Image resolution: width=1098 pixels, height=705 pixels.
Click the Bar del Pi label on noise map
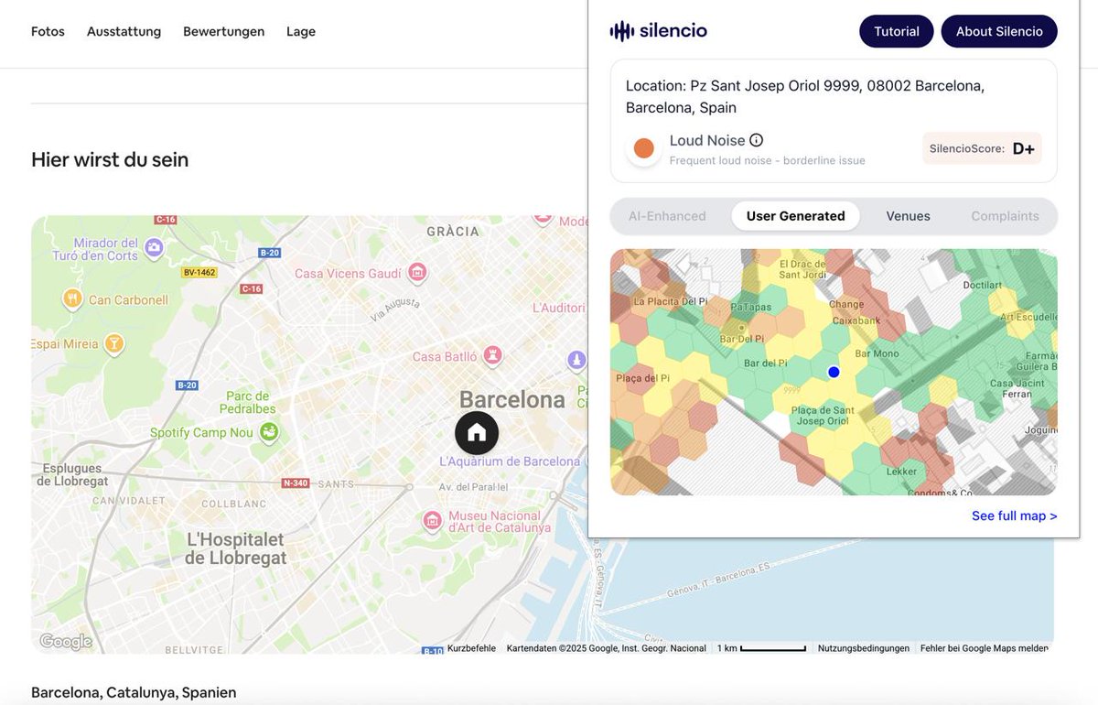click(765, 363)
